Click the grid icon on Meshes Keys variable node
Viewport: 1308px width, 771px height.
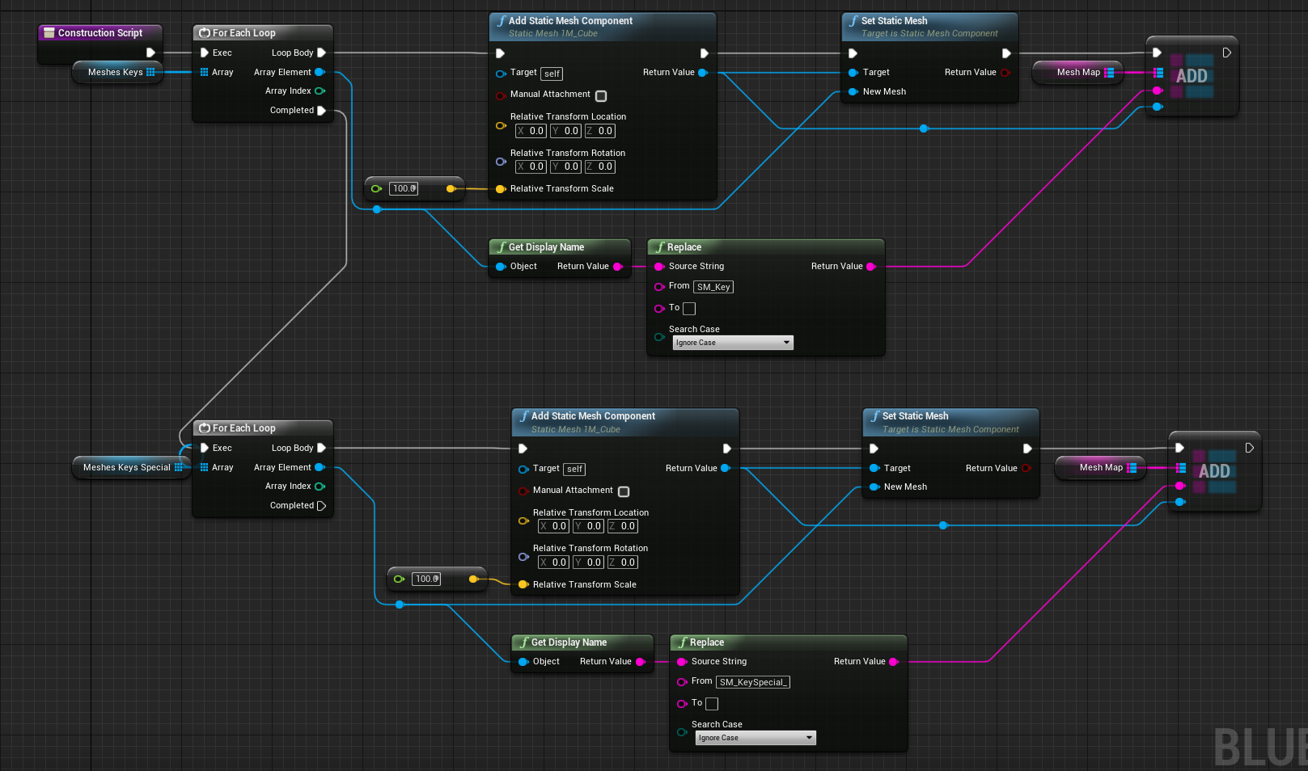click(150, 72)
